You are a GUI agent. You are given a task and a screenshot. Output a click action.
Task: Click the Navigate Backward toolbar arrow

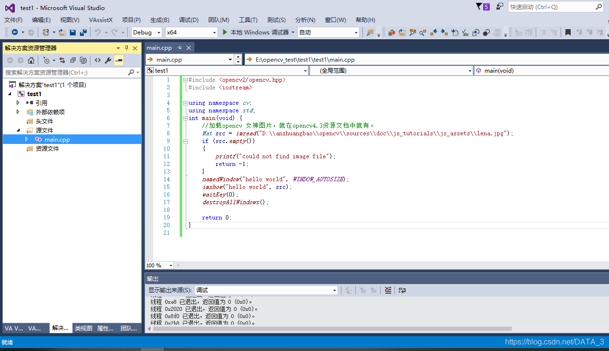15,32
